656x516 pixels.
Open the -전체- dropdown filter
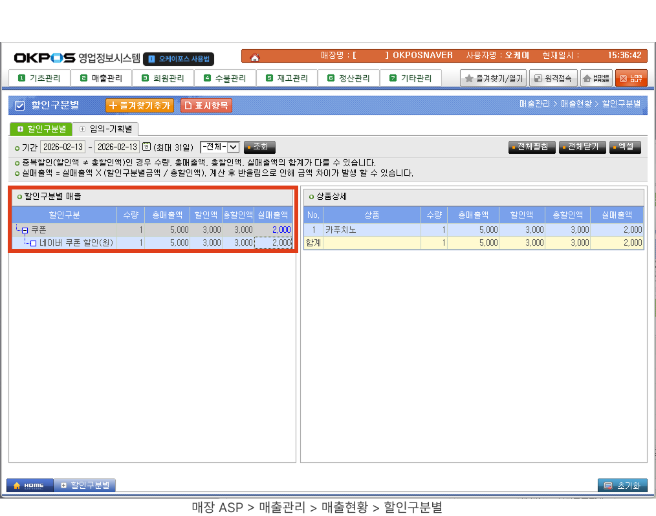221,147
